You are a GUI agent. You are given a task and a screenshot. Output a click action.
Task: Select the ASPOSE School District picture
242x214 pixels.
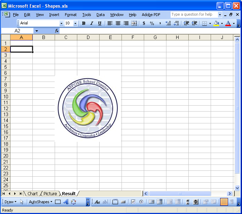[88, 108]
